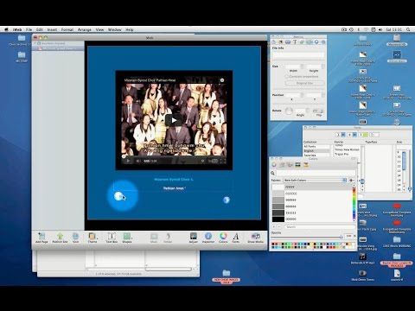This screenshot has width=415, height=311.
Task: Click the menu bar volume icon
Action: click(380, 29)
